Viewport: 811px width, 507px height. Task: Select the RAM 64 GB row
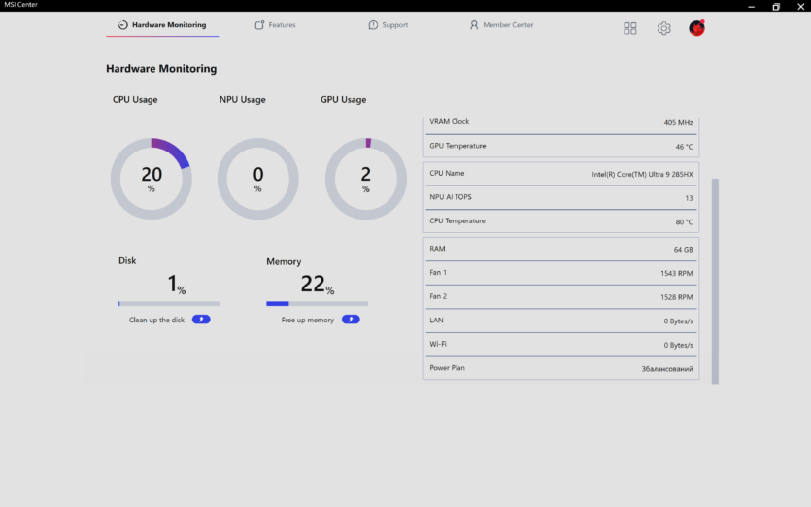pos(561,250)
